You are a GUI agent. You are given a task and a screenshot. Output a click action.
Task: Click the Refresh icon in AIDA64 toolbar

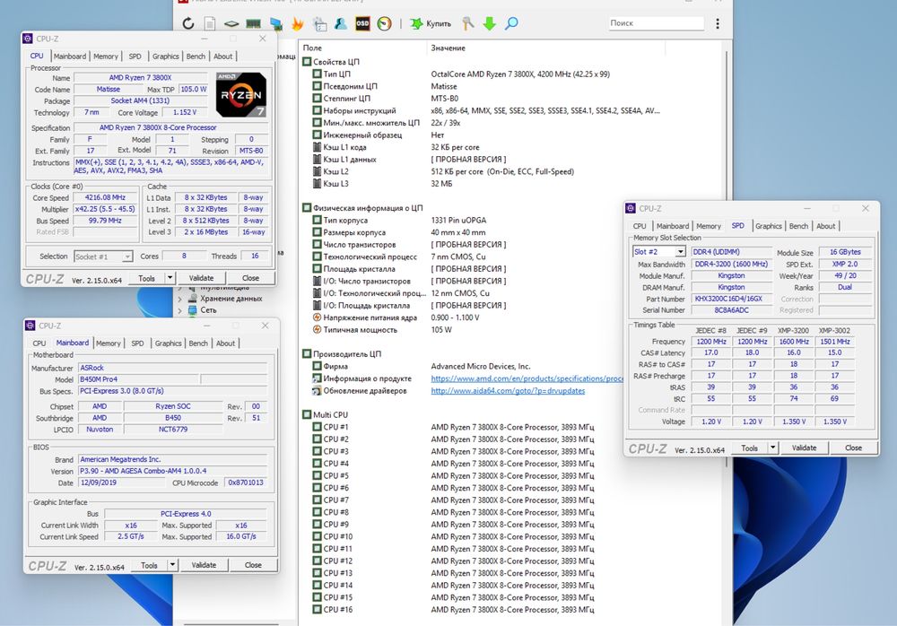tap(188, 23)
